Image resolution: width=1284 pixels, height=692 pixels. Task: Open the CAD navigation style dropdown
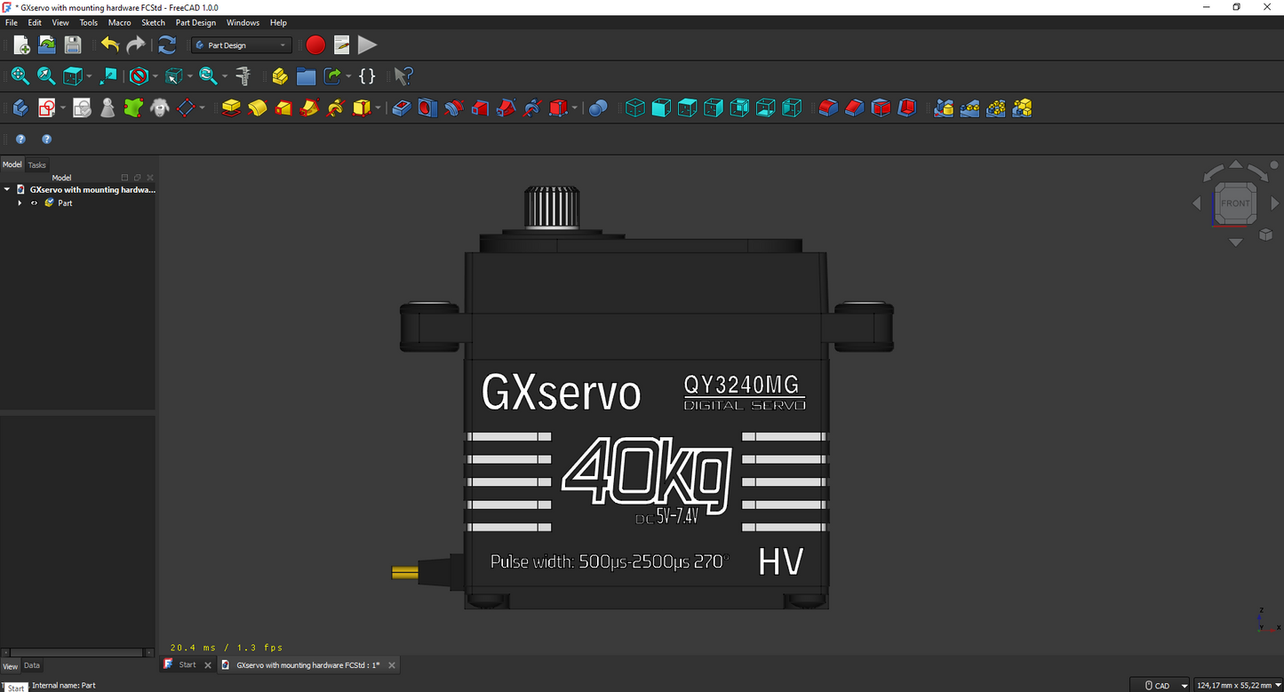point(1160,685)
